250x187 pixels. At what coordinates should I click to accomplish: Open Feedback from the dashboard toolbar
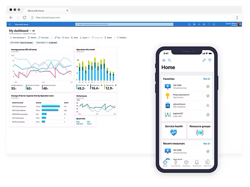point(122,38)
